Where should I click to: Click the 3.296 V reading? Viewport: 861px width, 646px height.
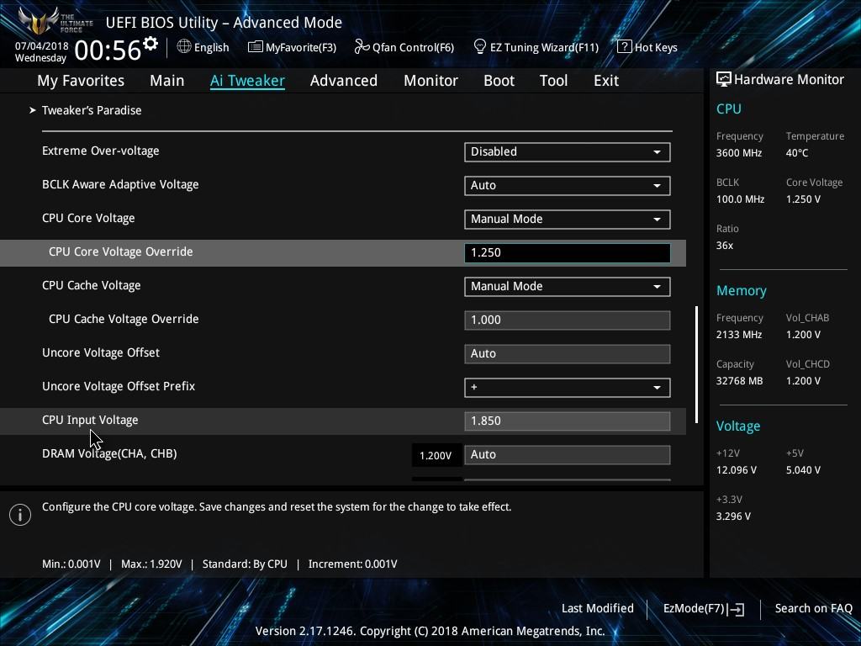pos(733,517)
